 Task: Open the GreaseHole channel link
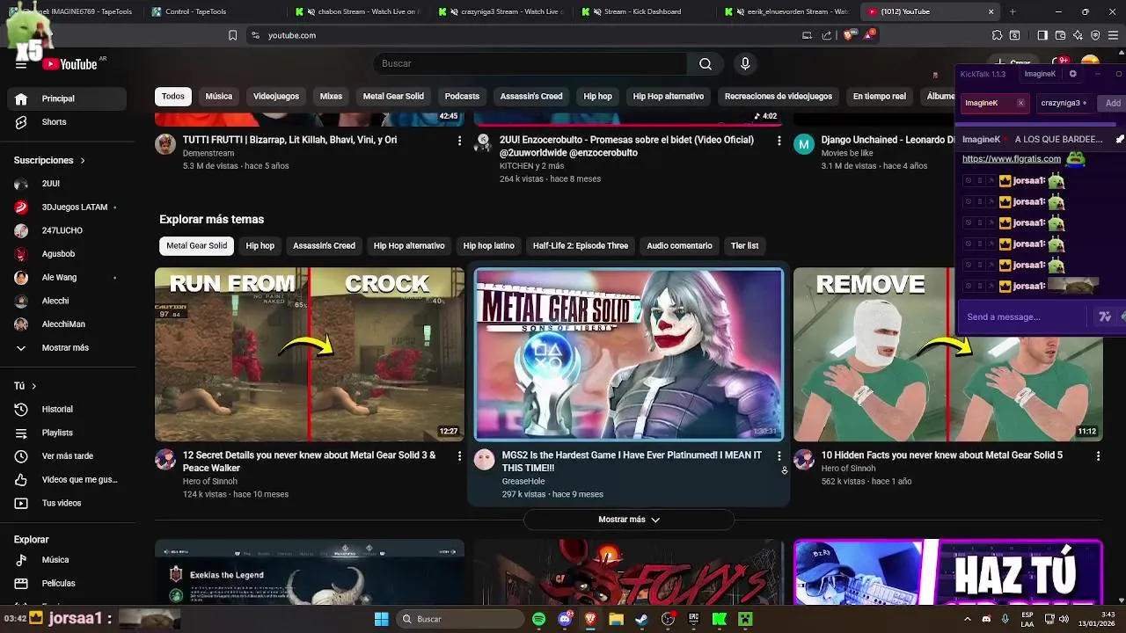click(523, 482)
